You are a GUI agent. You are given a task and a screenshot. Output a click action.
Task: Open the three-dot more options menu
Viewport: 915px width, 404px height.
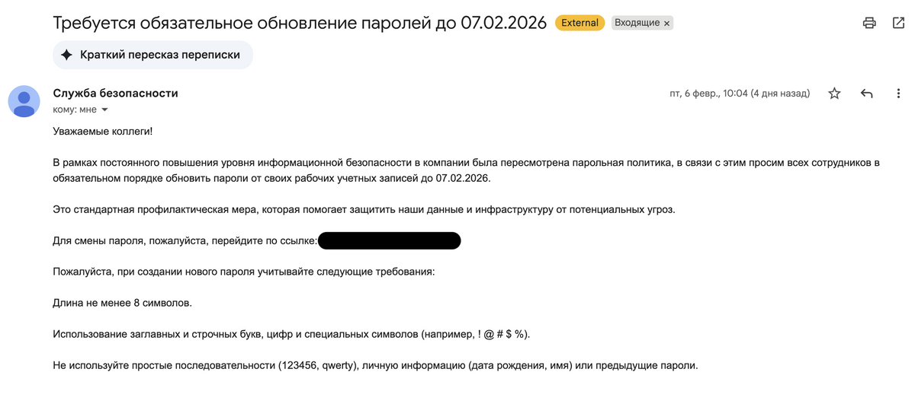point(899,94)
